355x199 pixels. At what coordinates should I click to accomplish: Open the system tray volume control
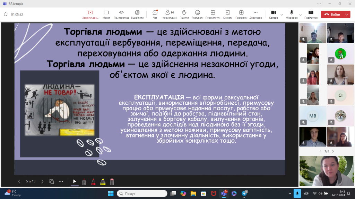(x=320, y=193)
